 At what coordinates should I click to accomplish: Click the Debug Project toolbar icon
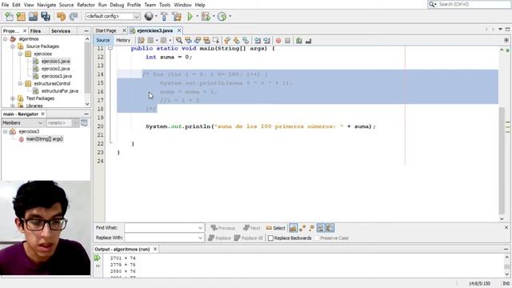tap(206, 16)
